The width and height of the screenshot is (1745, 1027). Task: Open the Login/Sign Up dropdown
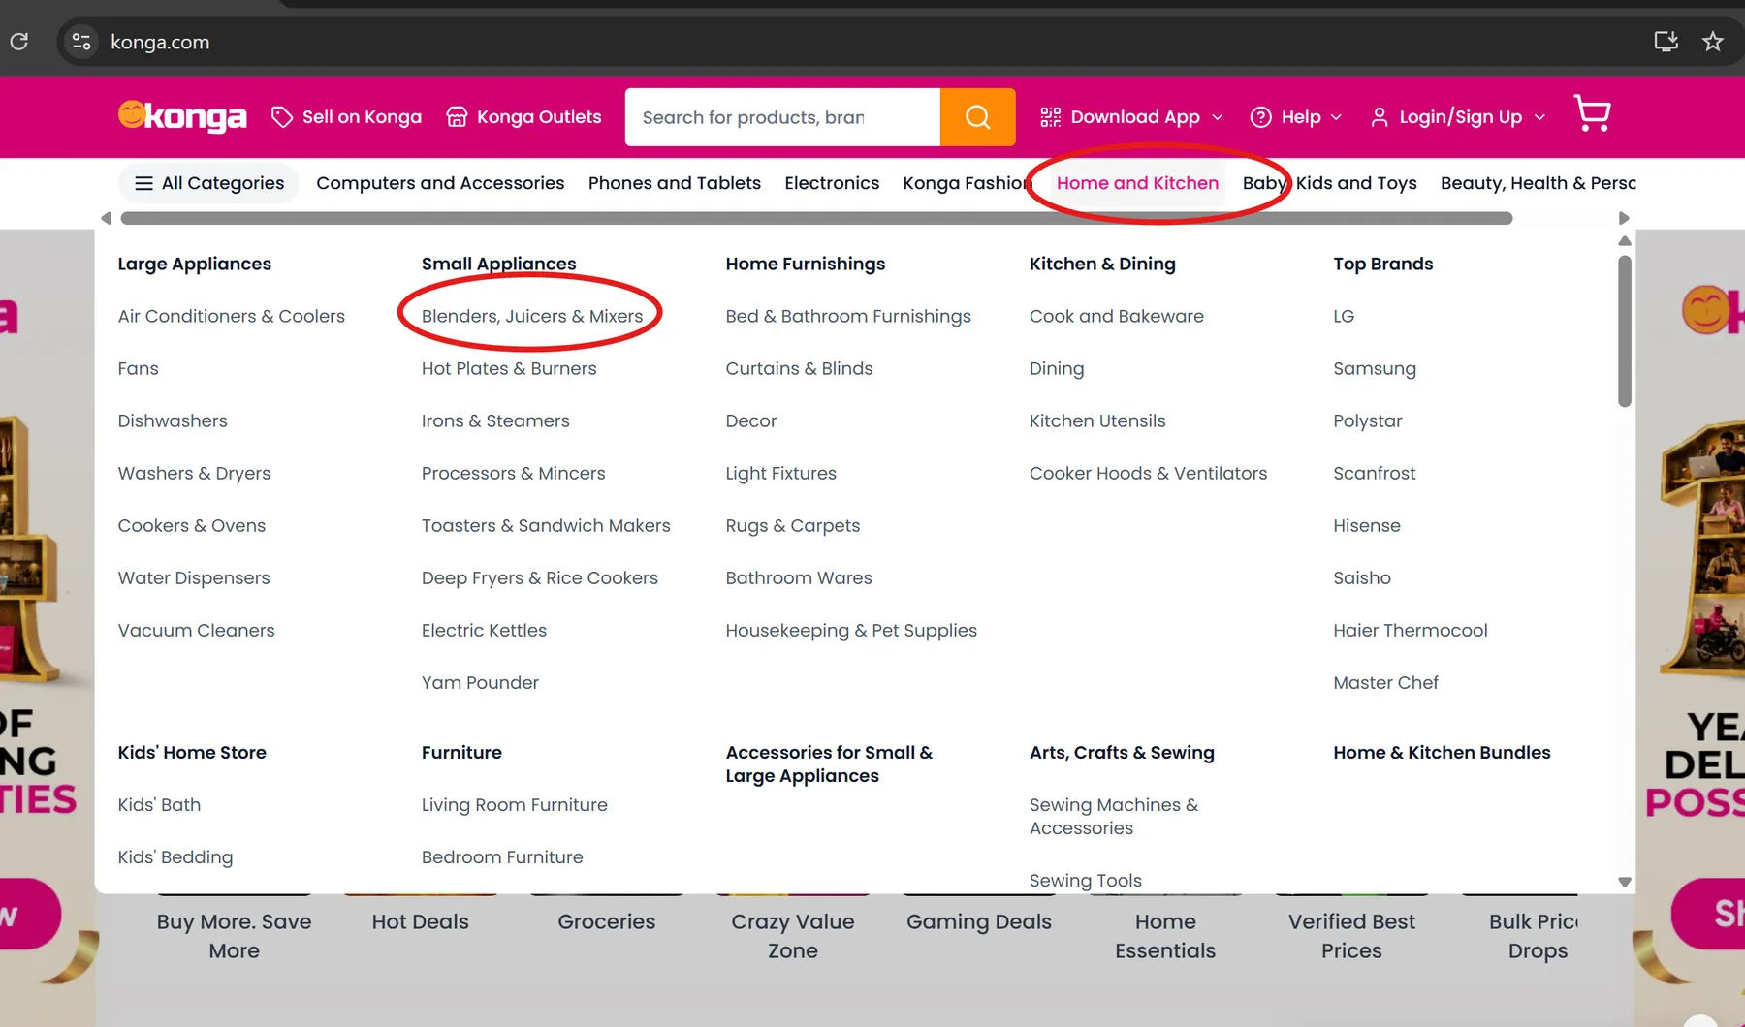pos(1458,117)
